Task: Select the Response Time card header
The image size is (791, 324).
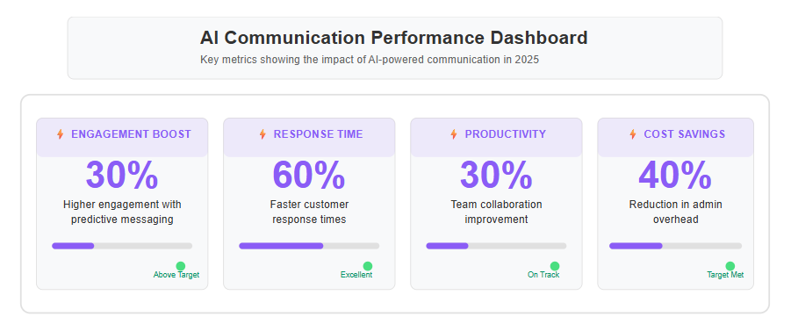Action: (x=309, y=137)
